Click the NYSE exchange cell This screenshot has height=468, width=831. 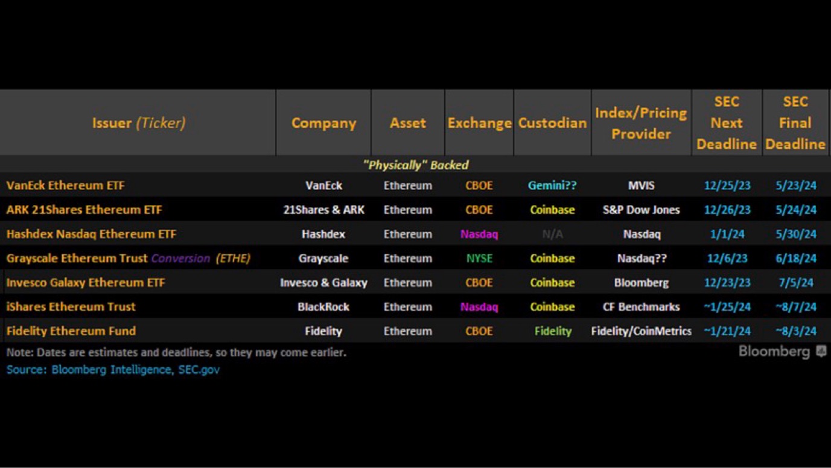(x=479, y=258)
